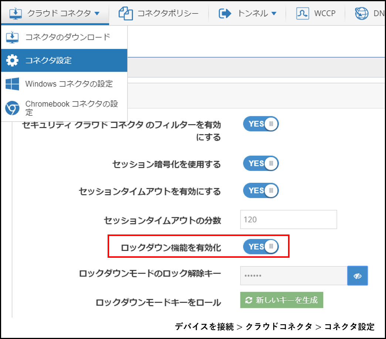This screenshot has height=339, width=386.
Task: Open the WCCP tab
Action: pos(316,13)
